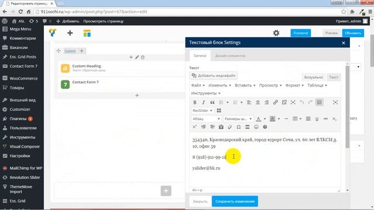Open the Абзац paragraph format dropdown
Viewport: 374px width, 210px height.
206,118
